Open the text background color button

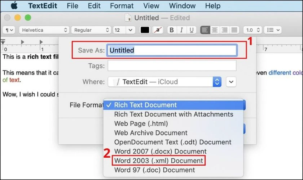pyautogui.click(x=158, y=30)
